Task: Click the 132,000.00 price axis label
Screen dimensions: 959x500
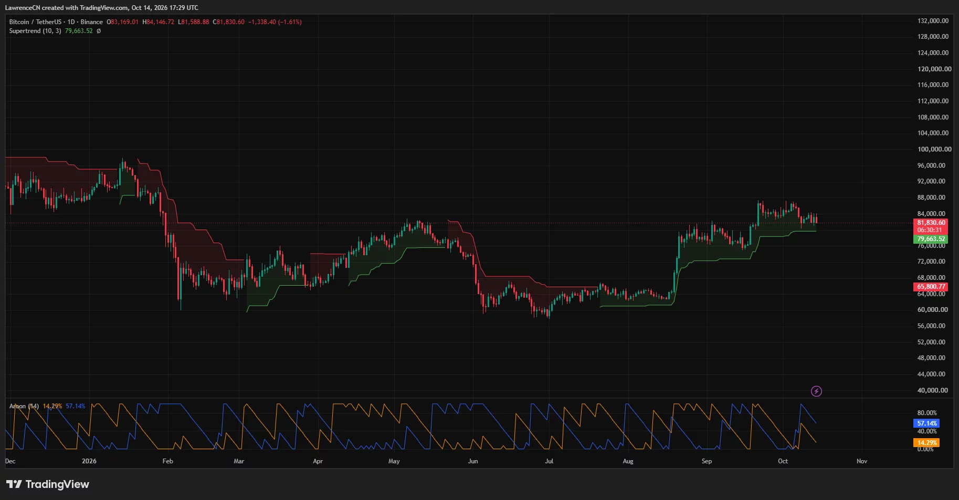Action: pos(933,21)
